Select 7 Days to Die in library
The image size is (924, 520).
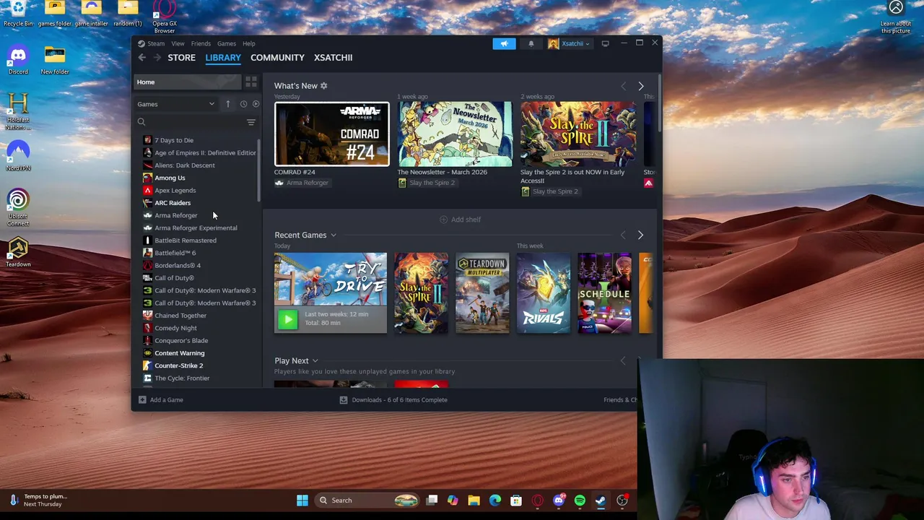click(x=174, y=140)
